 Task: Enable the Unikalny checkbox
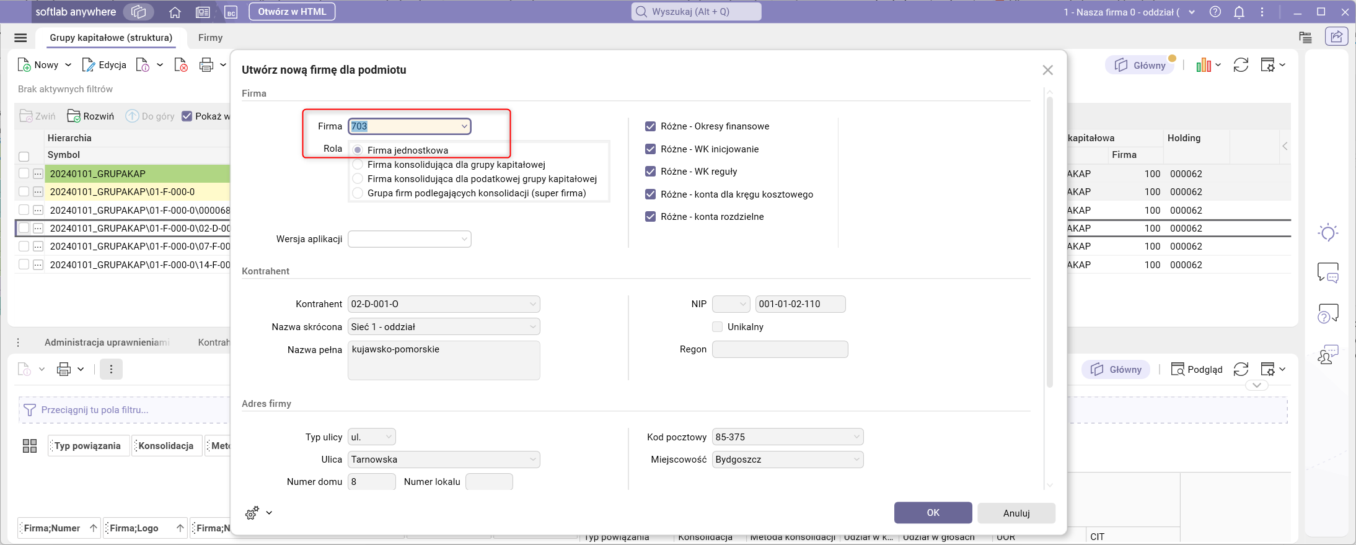coord(718,327)
